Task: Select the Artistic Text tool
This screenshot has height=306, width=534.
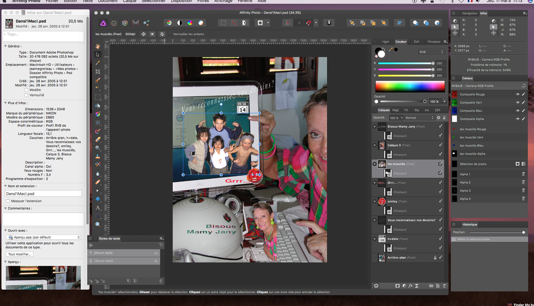Action: 98,208
